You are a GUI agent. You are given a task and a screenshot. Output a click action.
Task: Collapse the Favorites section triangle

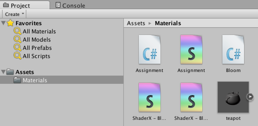pos(3,23)
